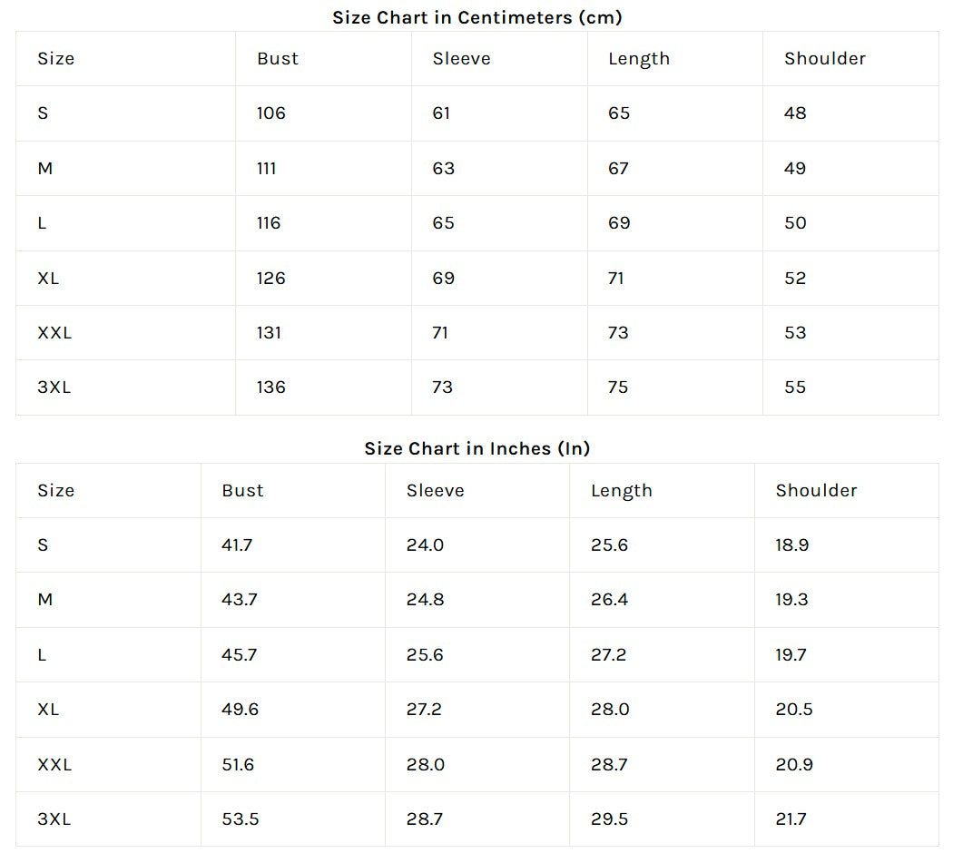Viewport: 953px width, 853px height.
Task: Select the M shoulder value 19.3
Action: (x=791, y=600)
